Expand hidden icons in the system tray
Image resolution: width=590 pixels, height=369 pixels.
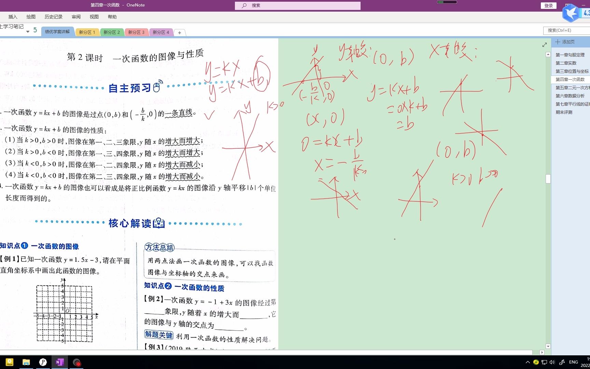[528, 362]
